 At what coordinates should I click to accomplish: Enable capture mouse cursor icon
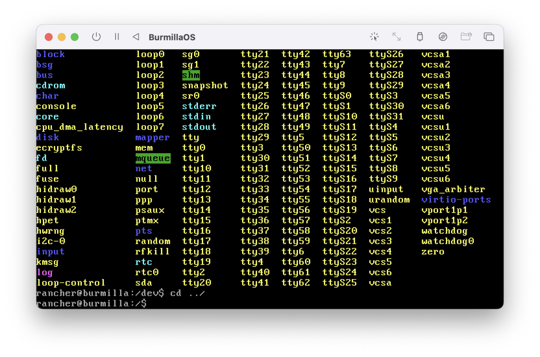click(374, 37)
